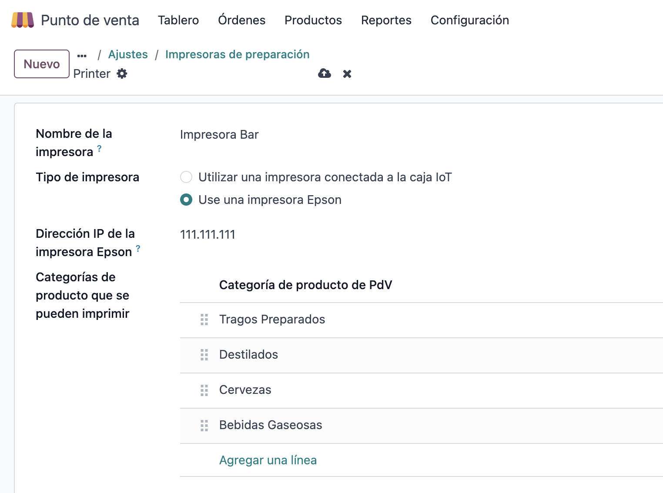Click Agregar una línea to add category
663x493 pixels.
pyautogui.click(x=268, y=460)
